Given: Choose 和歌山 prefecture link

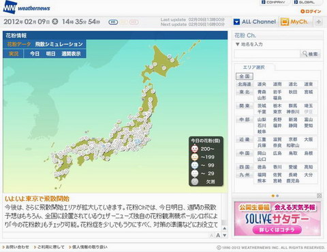Looking at the screenshot, I should pos(293,145).
